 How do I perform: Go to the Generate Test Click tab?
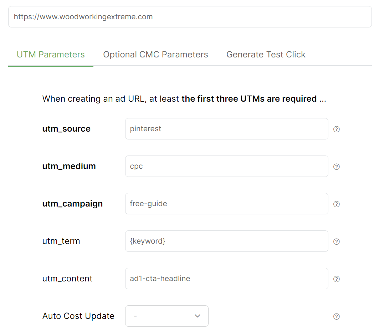point(266,55)
